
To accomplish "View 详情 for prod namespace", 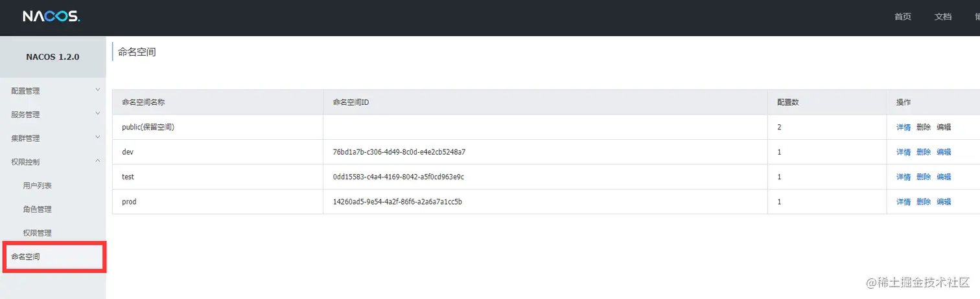I will 904,202.
